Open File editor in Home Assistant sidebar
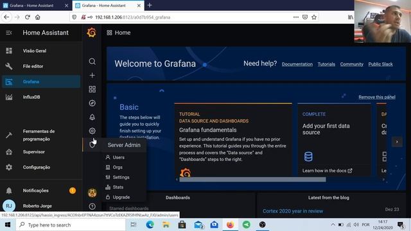411x231 pixels. point(41,66)
